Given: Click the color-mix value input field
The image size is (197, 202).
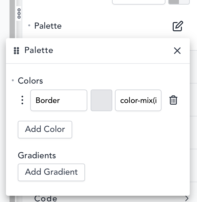Looking at the screenshot, I should click(138, 100).
